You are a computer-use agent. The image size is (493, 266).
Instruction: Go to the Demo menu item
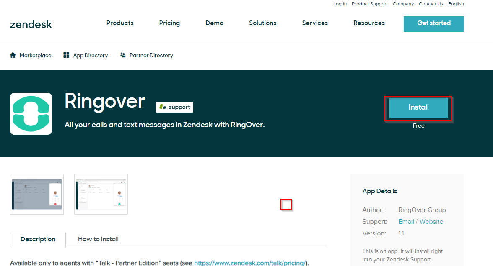tap(215, 23)
